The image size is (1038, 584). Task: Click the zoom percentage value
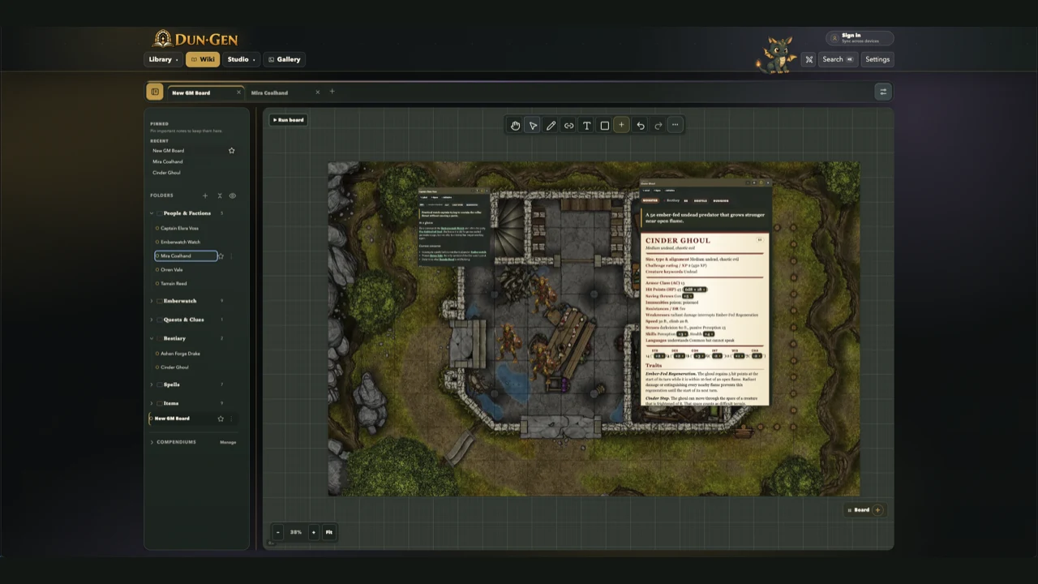[296, 532]
